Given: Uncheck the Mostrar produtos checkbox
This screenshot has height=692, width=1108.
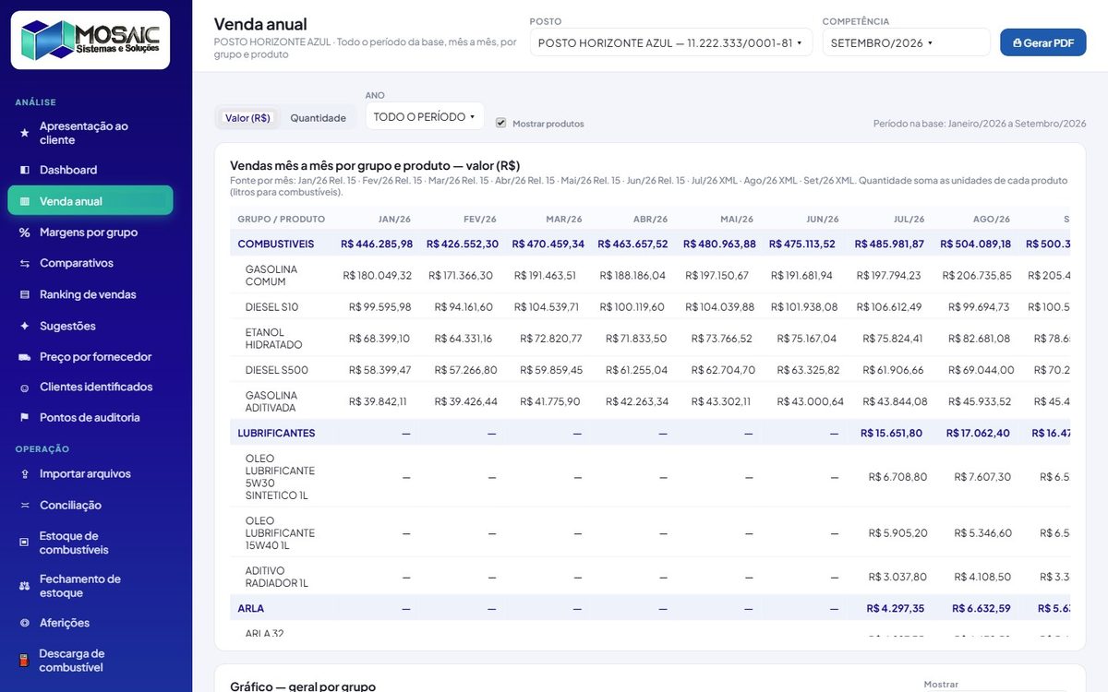Looking at the screenshot, I should tap(500, 123).
